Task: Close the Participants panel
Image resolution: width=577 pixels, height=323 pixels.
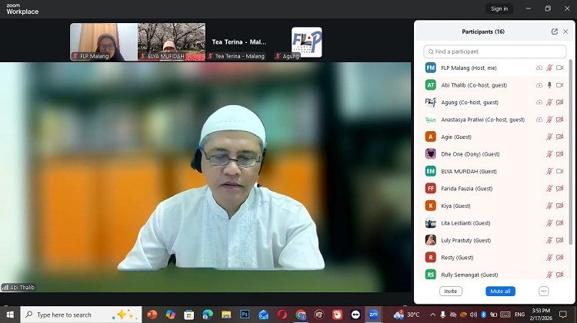Action: (565, 31)
